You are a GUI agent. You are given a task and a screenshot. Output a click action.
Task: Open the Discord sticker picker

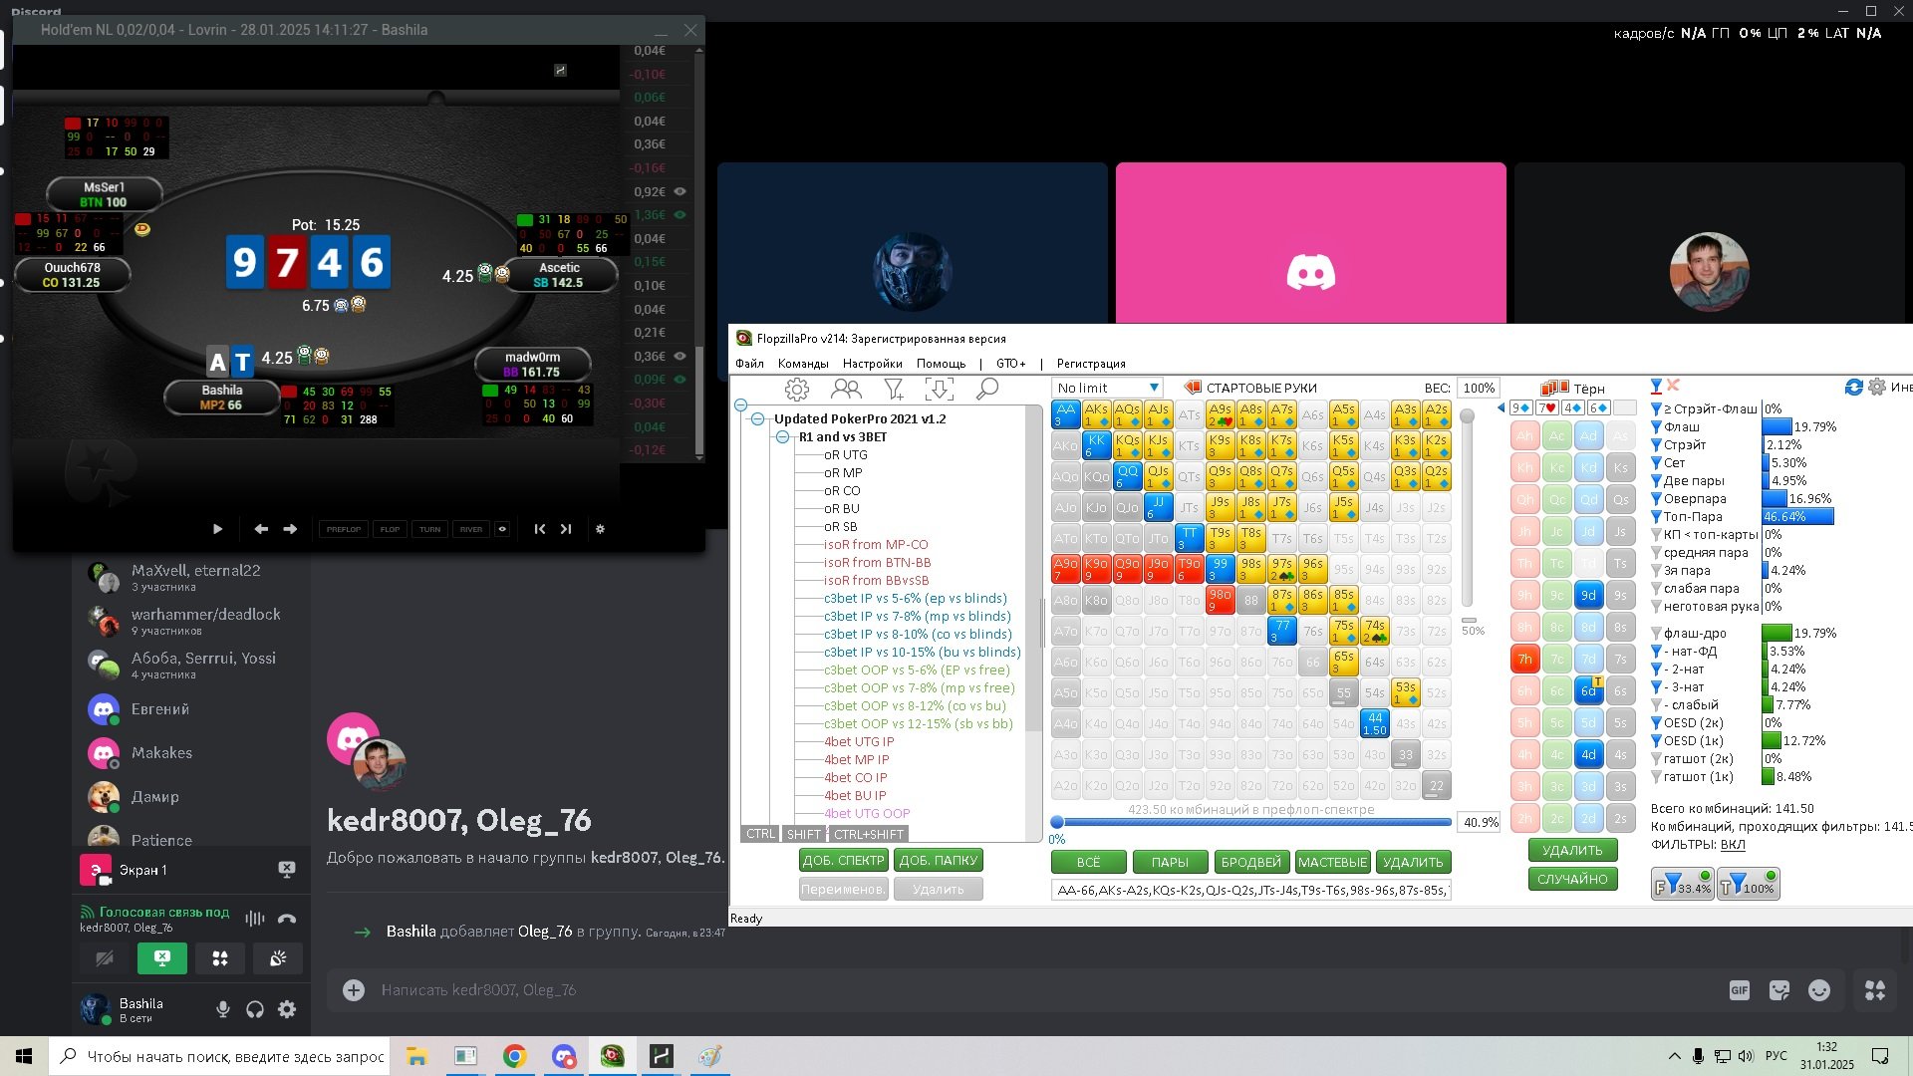[1779, 989]
